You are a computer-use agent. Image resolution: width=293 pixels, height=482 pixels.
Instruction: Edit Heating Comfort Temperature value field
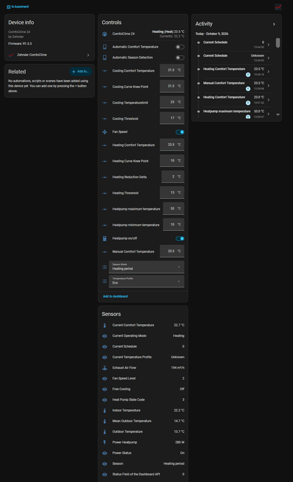click(x=172, y=145)
